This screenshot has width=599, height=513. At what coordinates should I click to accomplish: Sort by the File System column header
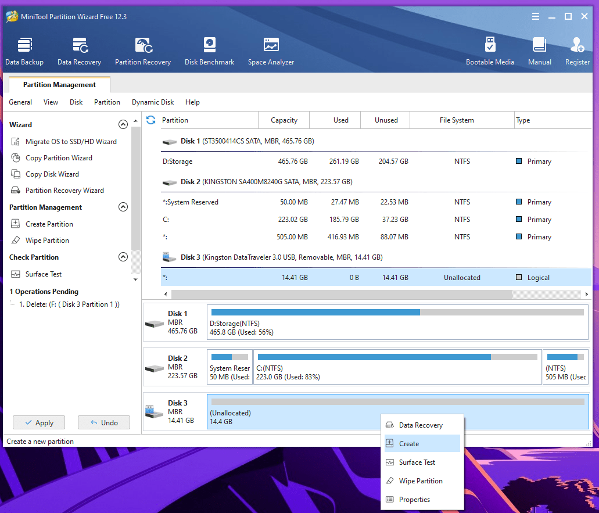click(x=462, y=120)
